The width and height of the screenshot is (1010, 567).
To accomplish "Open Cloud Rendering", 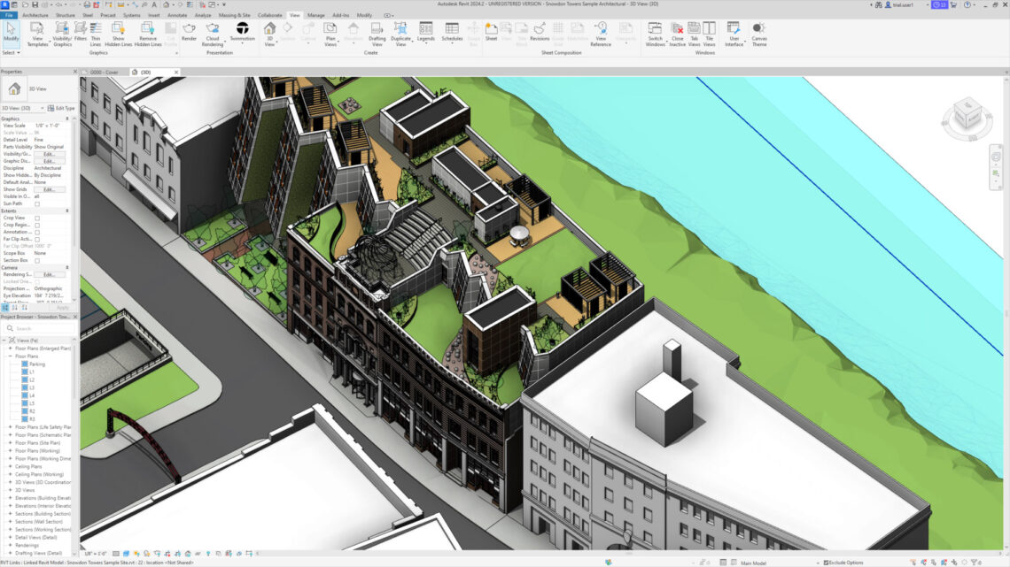I will [212, 35].
